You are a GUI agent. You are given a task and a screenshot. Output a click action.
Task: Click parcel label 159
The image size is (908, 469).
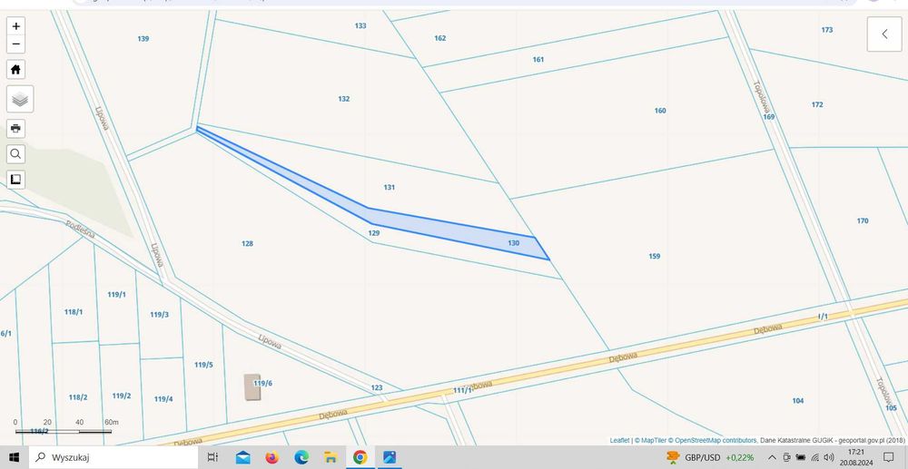[x=655, y=256]
